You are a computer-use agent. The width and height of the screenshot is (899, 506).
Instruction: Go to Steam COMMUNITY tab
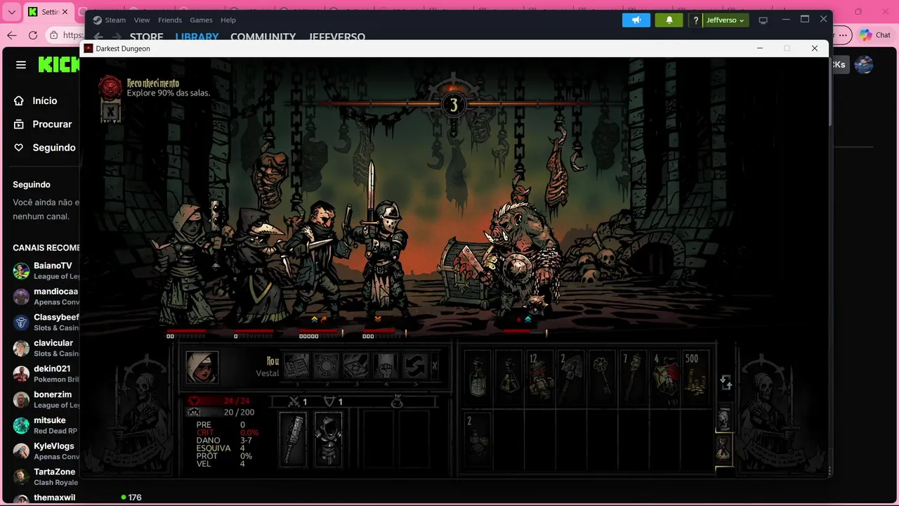(x=263, y=37)
